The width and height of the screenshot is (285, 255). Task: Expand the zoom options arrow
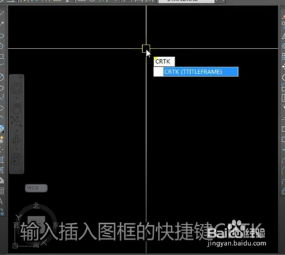17,131
